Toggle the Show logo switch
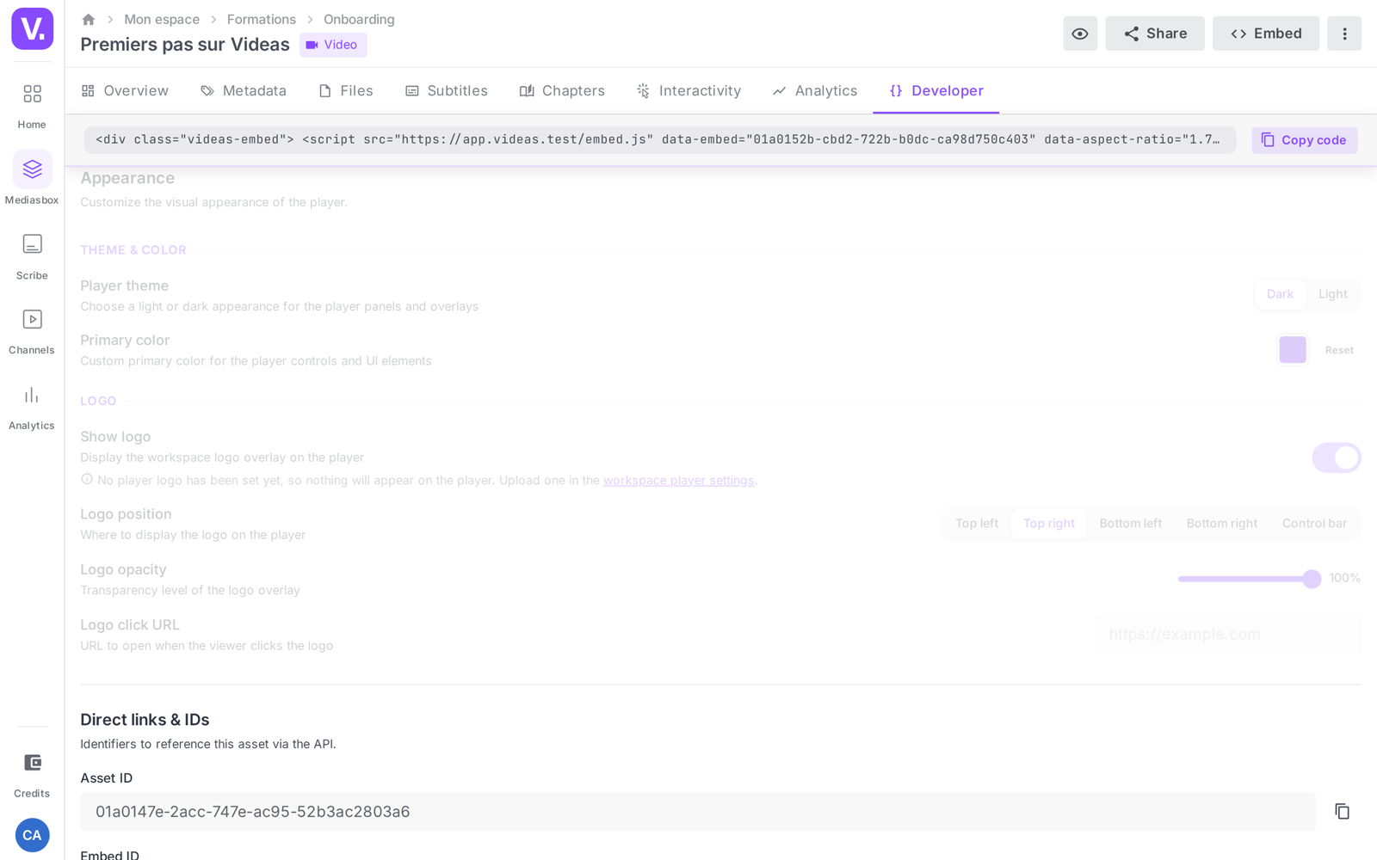This screenshot has width=1377, height=860. [1336, 458]
